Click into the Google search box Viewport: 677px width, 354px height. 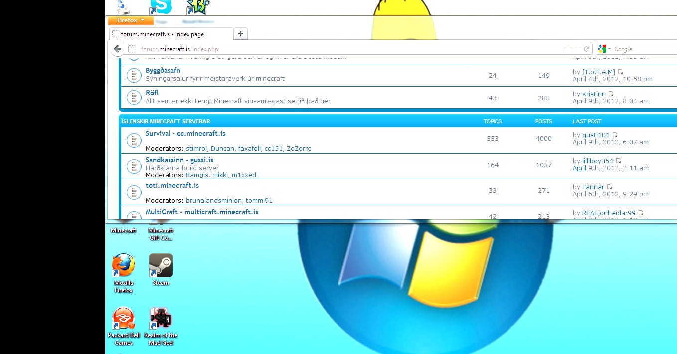(x=643, y=49)
